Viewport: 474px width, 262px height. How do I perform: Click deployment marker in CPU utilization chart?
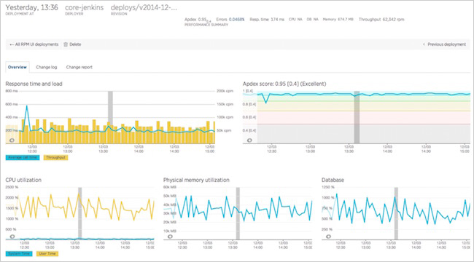(x=80, y=213)
